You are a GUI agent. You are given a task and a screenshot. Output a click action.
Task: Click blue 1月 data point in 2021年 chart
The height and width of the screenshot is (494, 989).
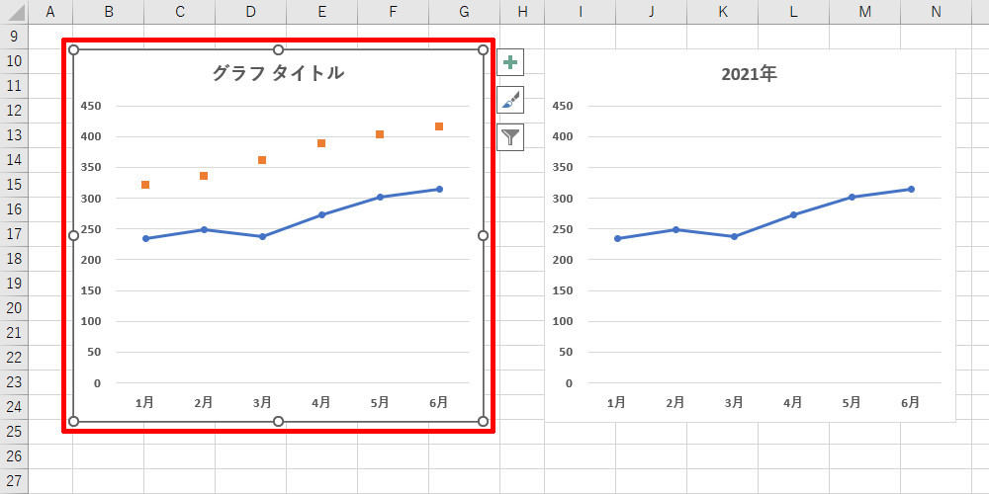coord(617,238)
